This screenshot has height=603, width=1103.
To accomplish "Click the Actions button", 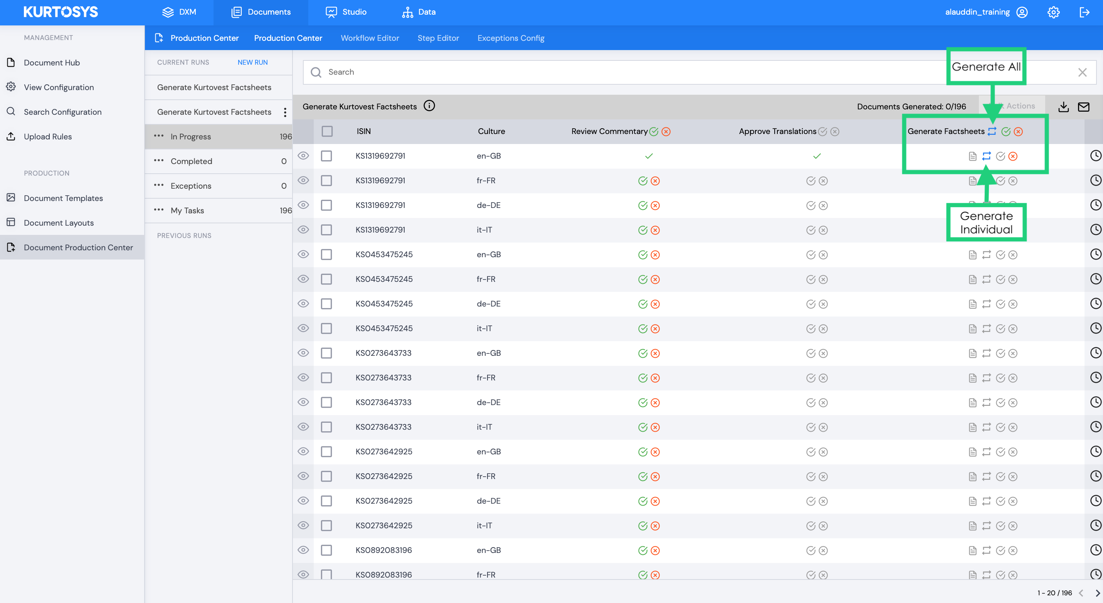I will pos(1012,106).
